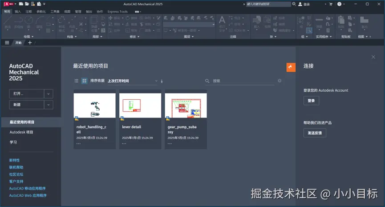This screenshot has width=385, height=207.
Task: Open the gear_pump_subassy drawing thumbnail
Action: [186, 106]
